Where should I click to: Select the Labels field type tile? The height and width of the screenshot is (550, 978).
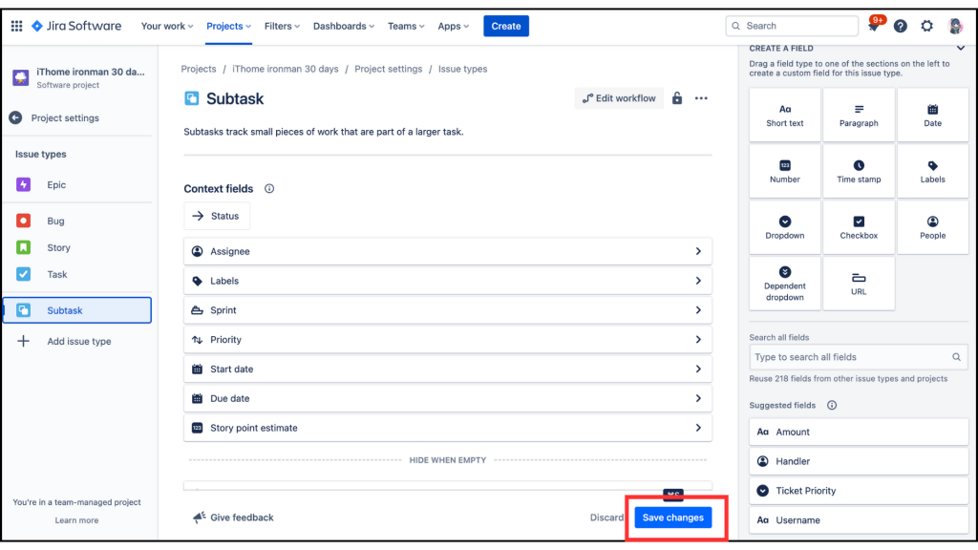pyautogui.click(x=932, y=172)
